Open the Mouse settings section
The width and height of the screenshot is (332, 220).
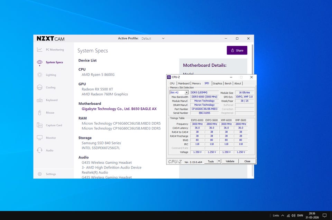tap(50, 113)
